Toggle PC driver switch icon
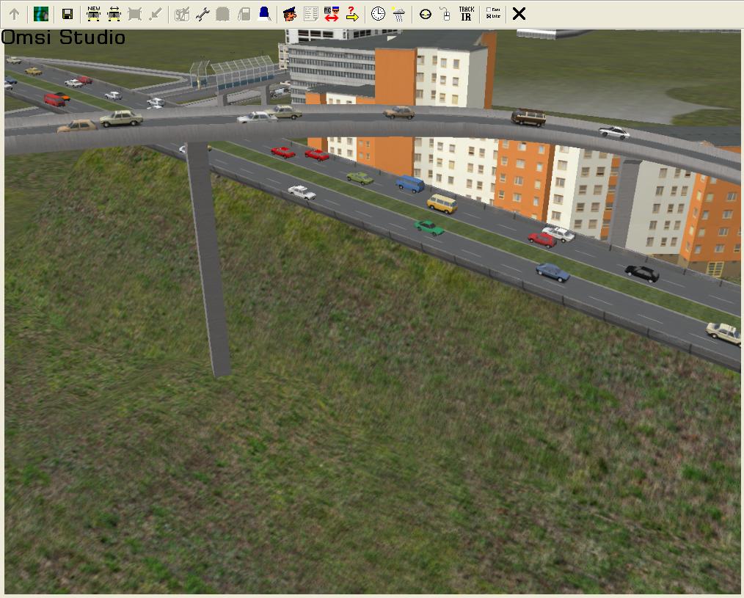 pyautogui.click(x=331, y=14)
